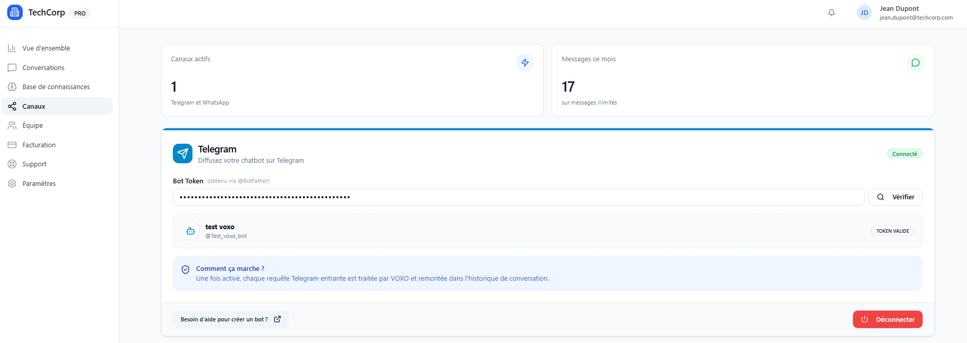Select Canaux in the sidebar
This screenshot has height=343, width=967.
(x=57, y=107)
